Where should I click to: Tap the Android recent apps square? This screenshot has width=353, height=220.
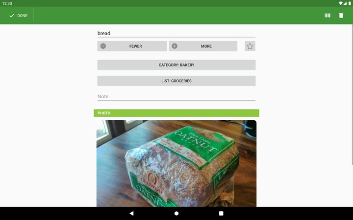pos(221,213)
